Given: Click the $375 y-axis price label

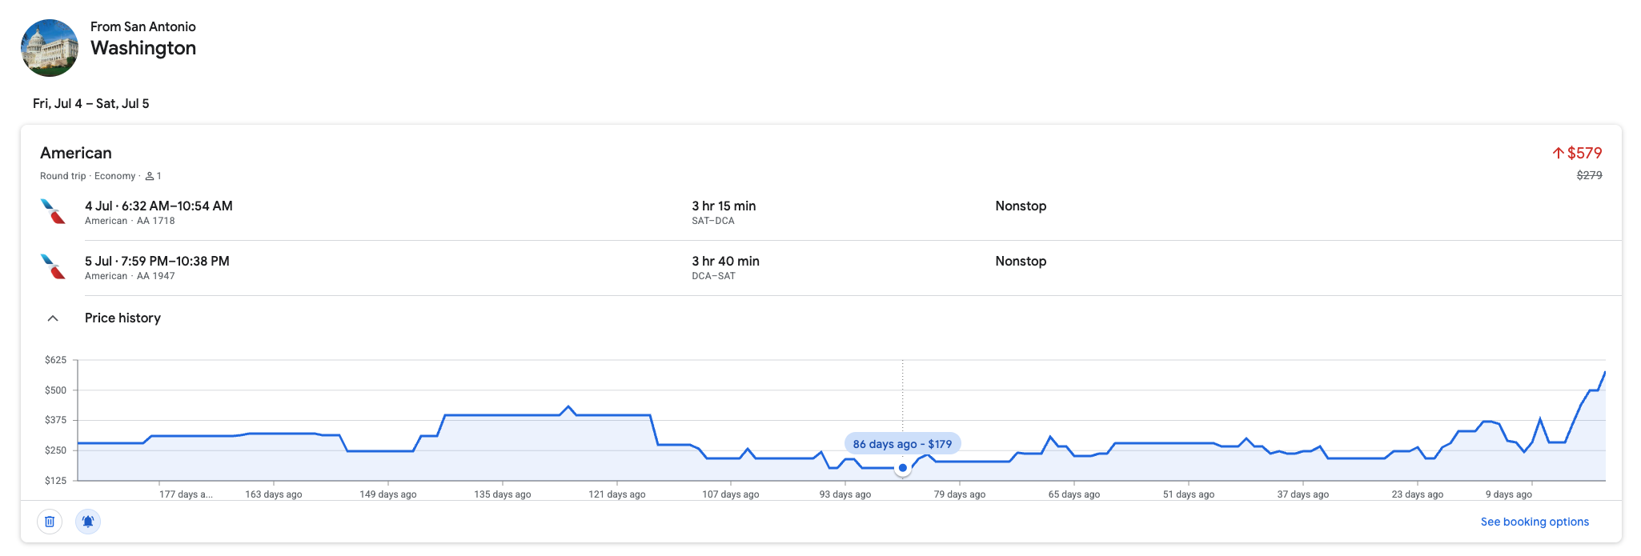Looking at the screenshot, I should 56,420.
